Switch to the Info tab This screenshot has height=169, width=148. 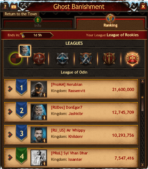[x=38, y=24]
